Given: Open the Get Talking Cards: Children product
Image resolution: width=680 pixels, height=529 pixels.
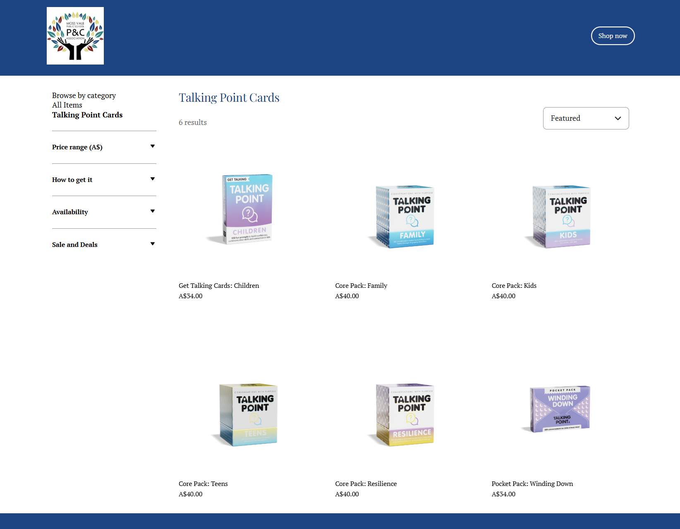Looking at the screenshot, I should (218, 285).
